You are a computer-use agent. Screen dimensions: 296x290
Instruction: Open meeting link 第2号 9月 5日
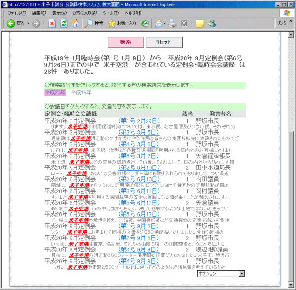(x=139, y=238)
